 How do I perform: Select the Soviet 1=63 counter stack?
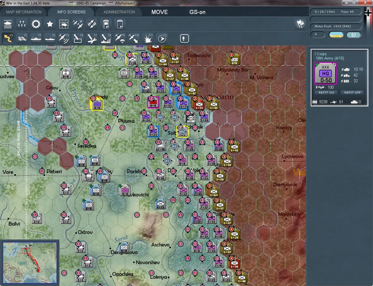pos(213,191)
